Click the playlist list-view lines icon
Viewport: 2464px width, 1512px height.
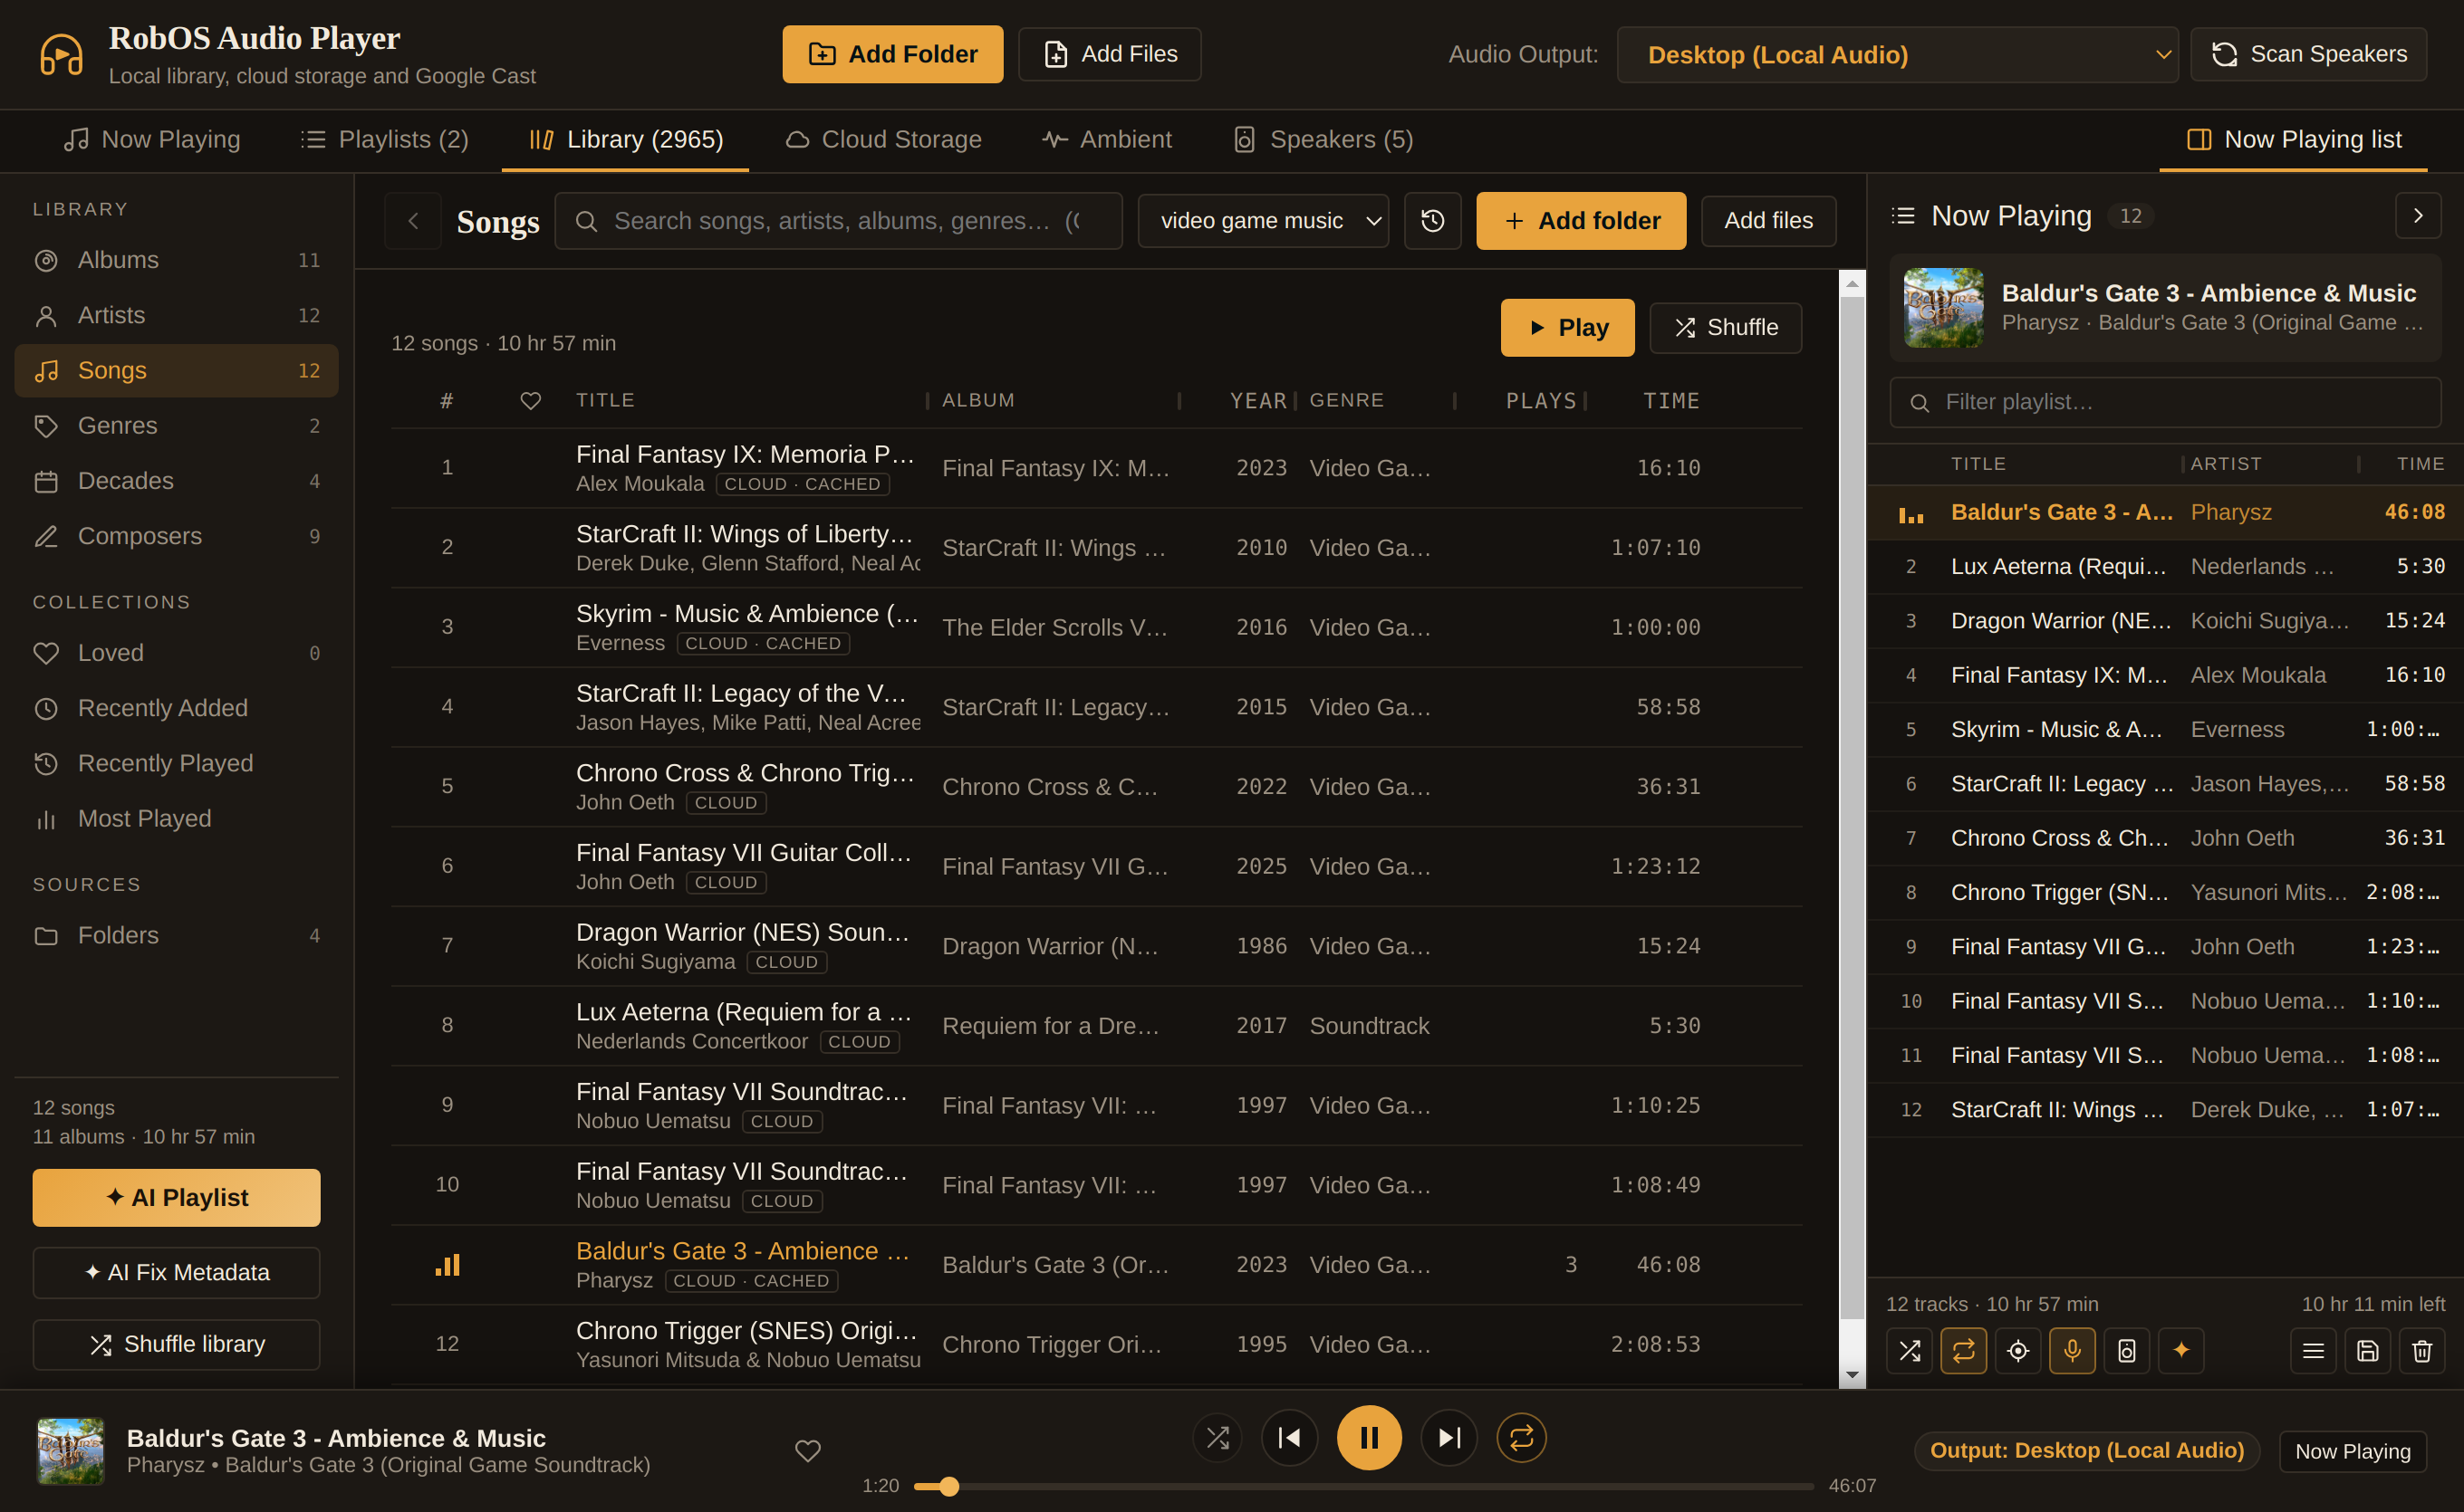point(2313,1351)
